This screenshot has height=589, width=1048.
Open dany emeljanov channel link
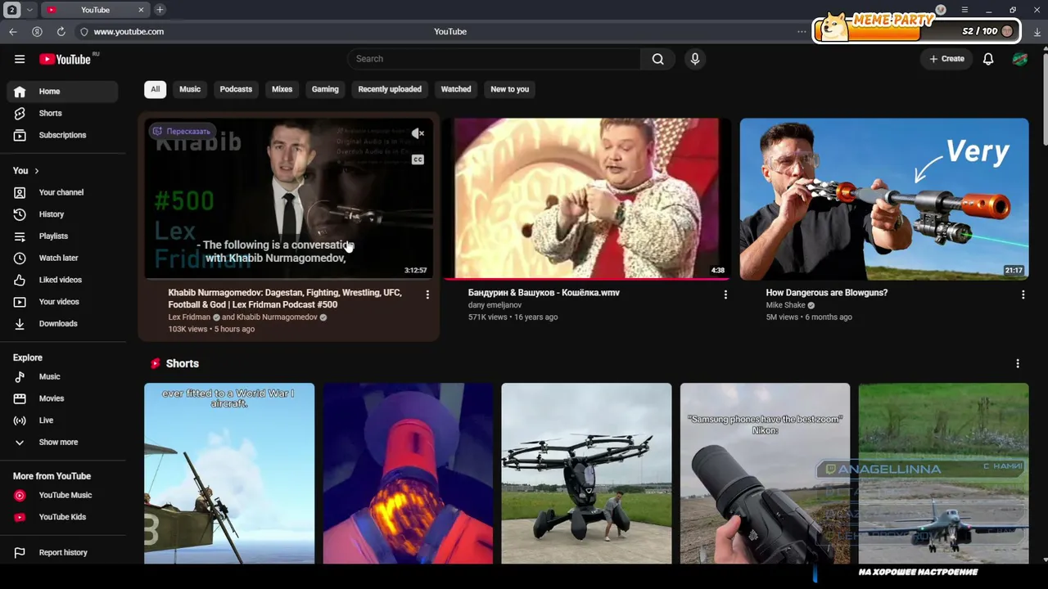[495, 305]
